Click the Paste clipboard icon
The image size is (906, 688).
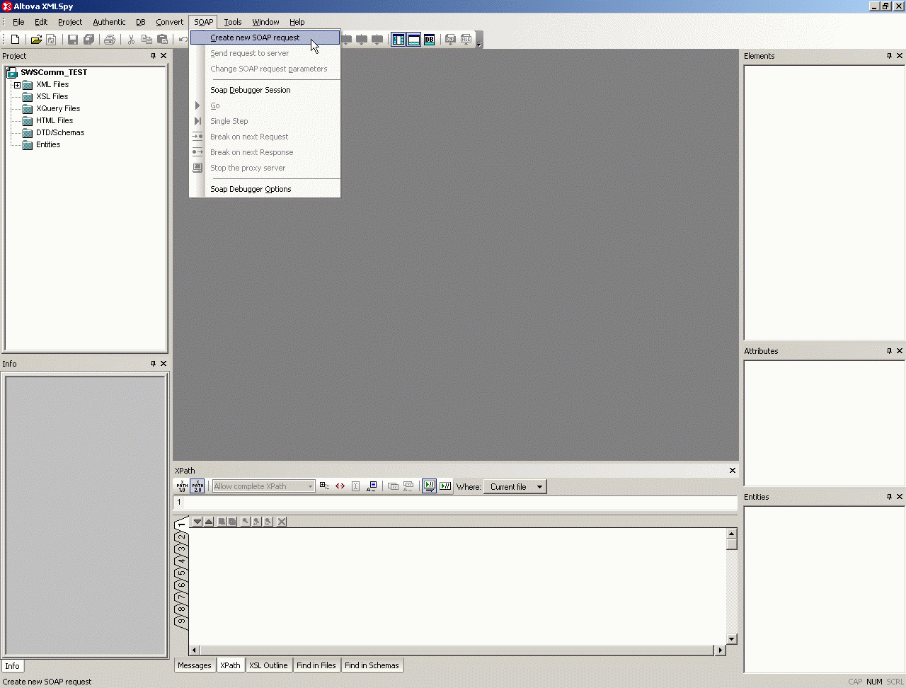[x=162, y=40]
